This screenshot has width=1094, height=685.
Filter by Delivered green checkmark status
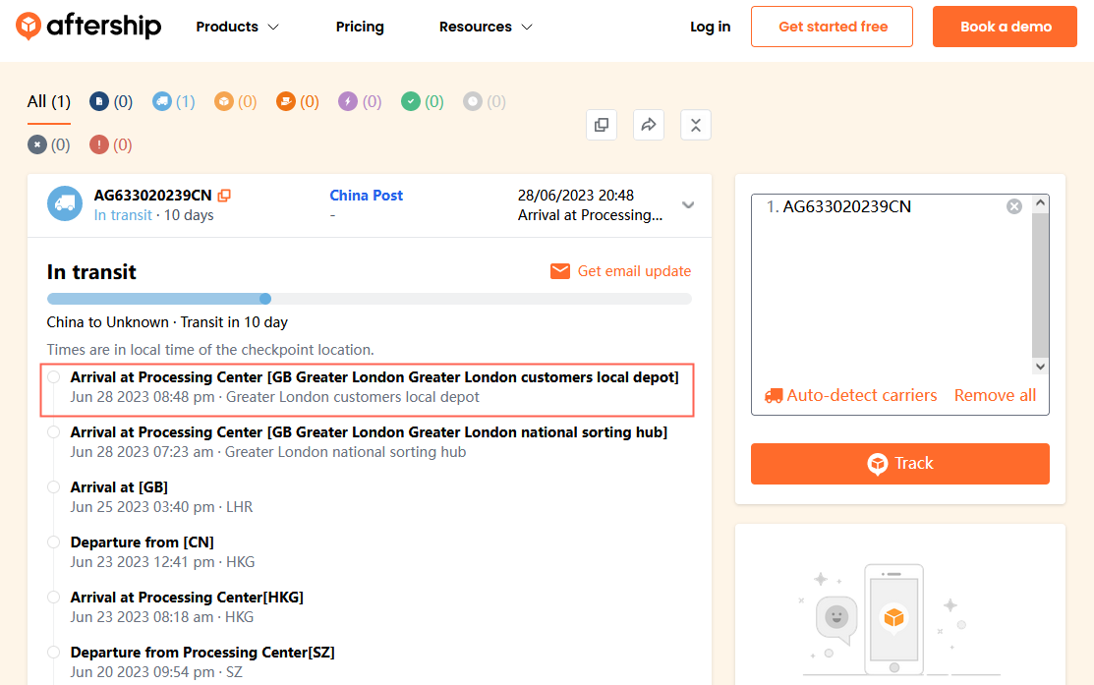click(422, 101)
